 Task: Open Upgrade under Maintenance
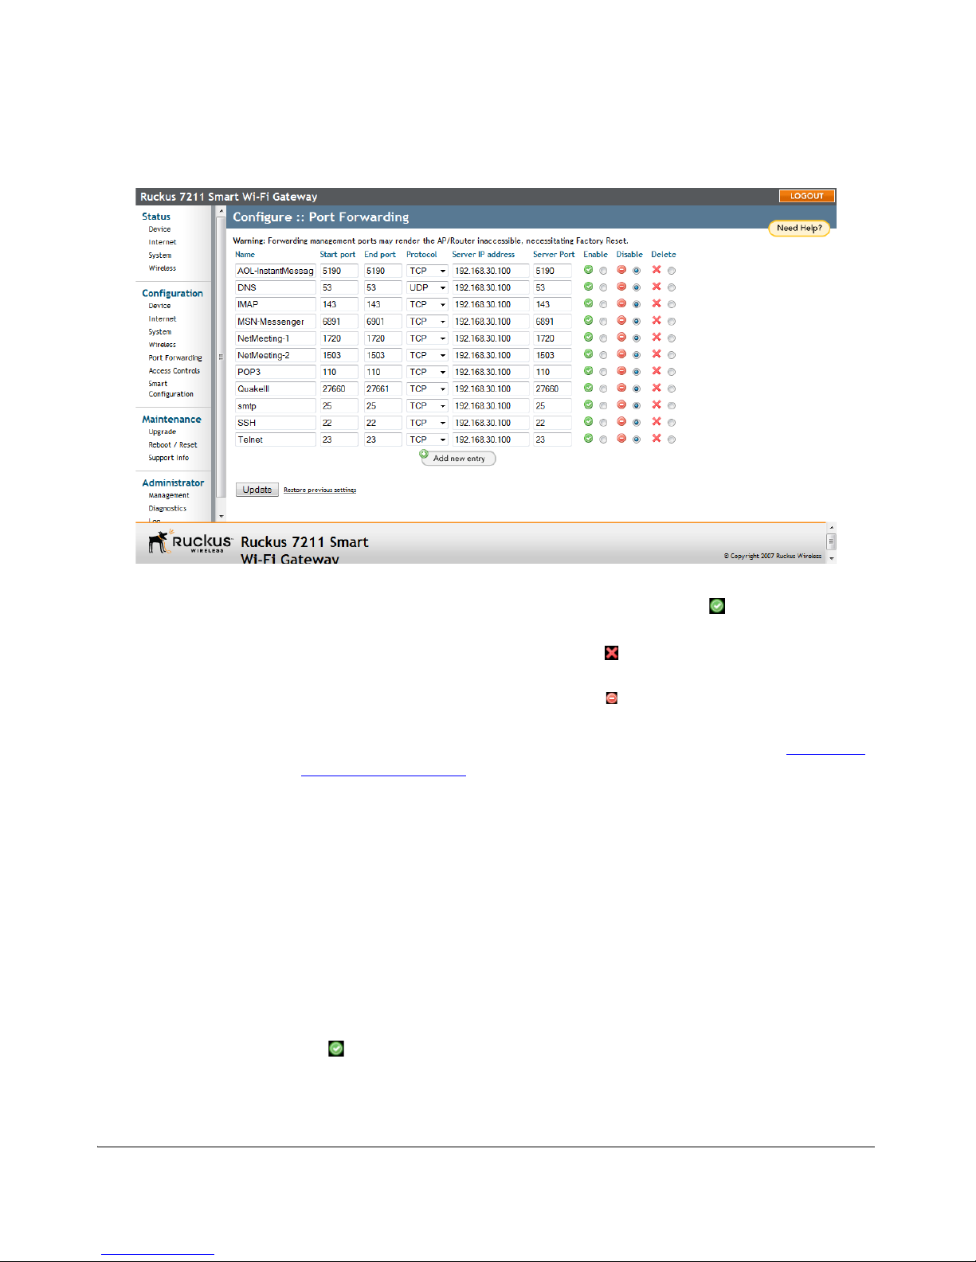pyautogui.click(x=162, y=432)
